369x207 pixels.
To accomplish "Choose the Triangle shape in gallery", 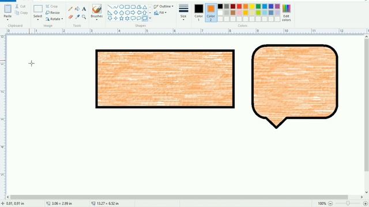I will click(145, 7).
